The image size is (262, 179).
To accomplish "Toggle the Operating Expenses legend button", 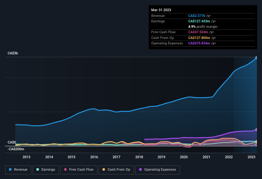I will [158, 170].
